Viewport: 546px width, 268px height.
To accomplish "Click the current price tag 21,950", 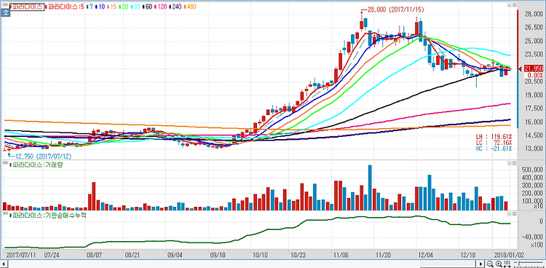I will tap(533, 69).
